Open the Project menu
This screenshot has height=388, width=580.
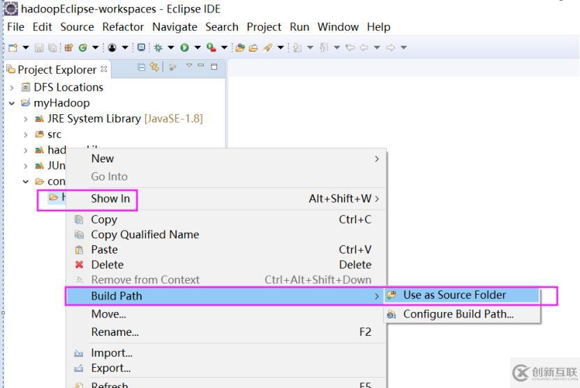click(x=264, y=27)
